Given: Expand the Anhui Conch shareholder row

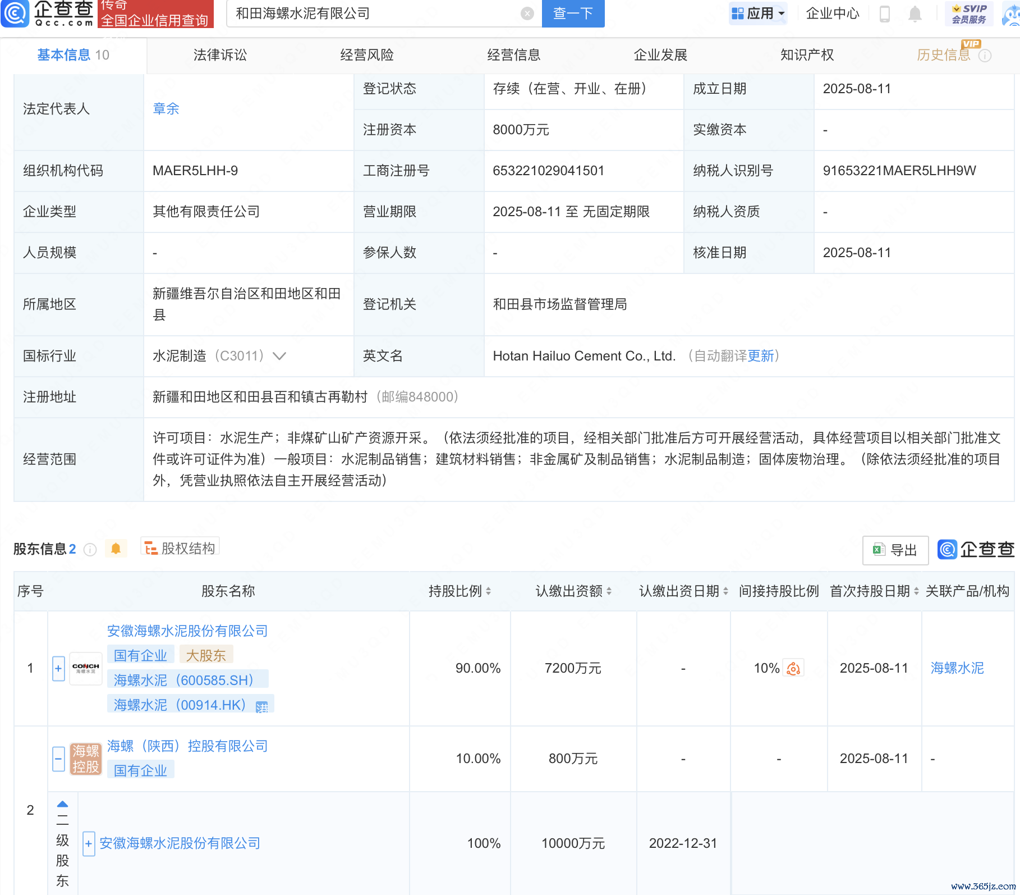Looking at the screenshot, I should (x=58, y=668).
